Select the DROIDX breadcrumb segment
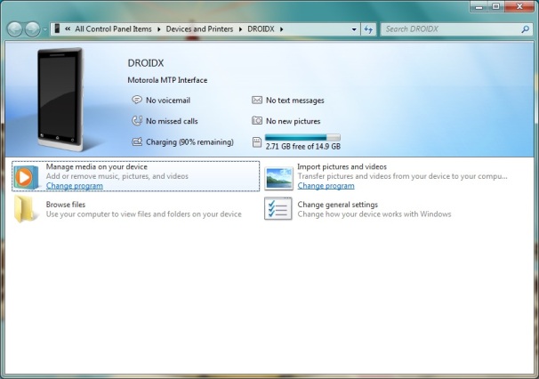Image resolution: width=539 pixels, height=379 pixels. [x=261, y=29]
